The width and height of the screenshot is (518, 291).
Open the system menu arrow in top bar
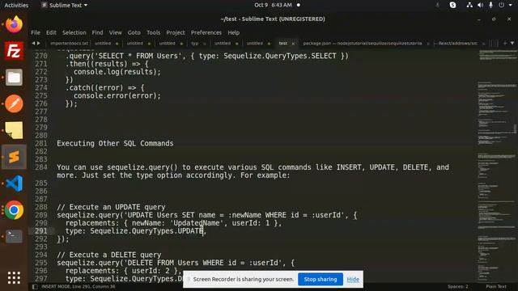tap(511, 5)
